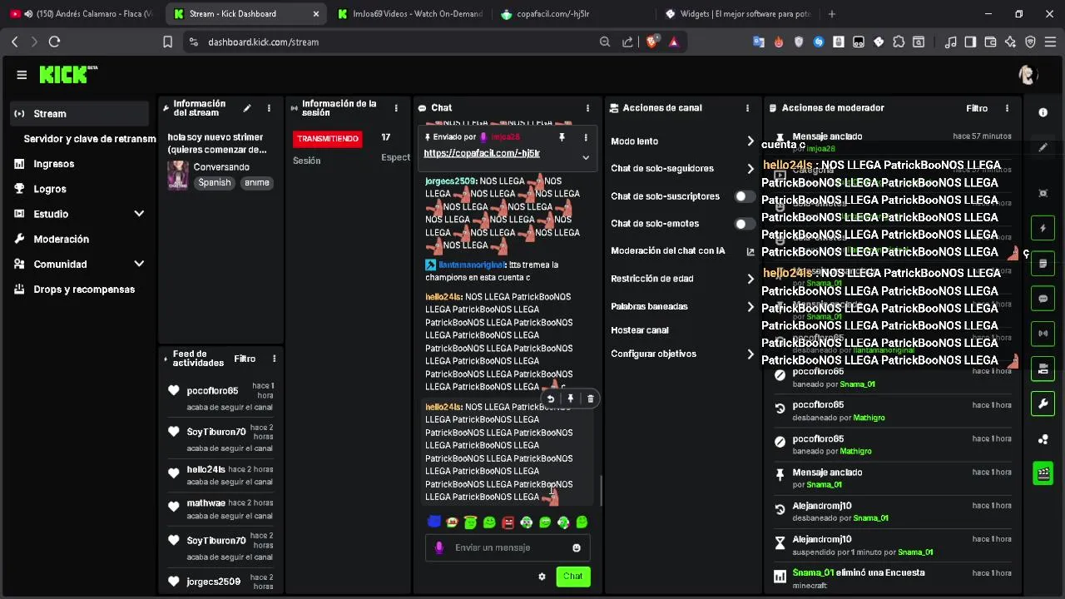1065x599 pixels.
Task: Click the anime stream tag
Action: [x=257, y=182]
